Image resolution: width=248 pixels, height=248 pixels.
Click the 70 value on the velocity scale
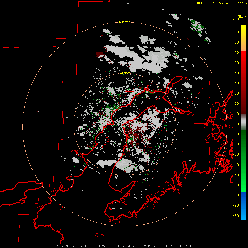(x=237, y=53)
